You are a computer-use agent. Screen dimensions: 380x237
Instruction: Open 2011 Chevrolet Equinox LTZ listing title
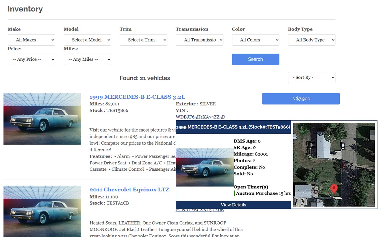(x=129, y=190)
